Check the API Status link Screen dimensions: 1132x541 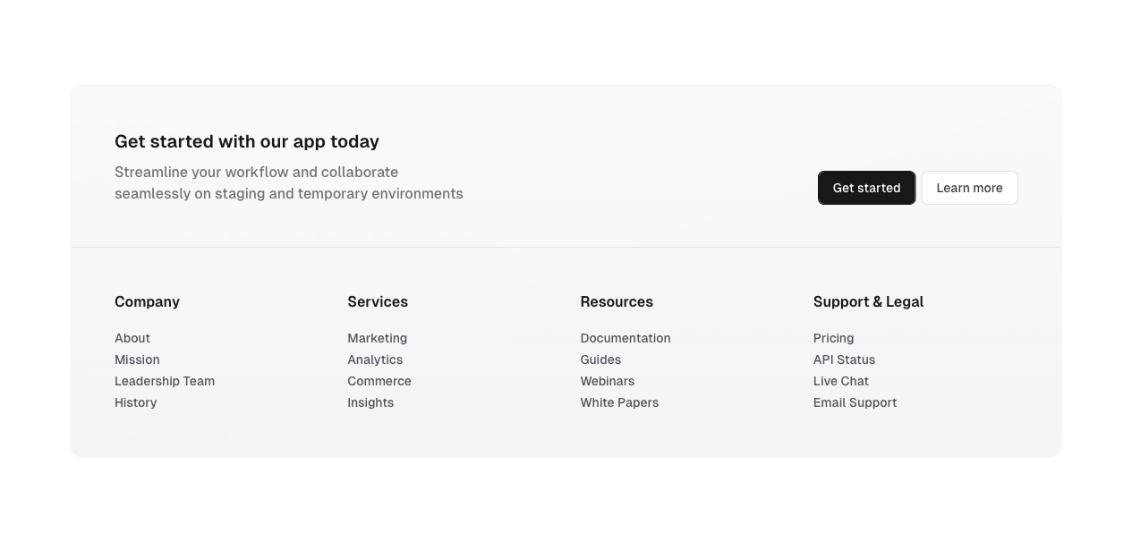[844, 359]
